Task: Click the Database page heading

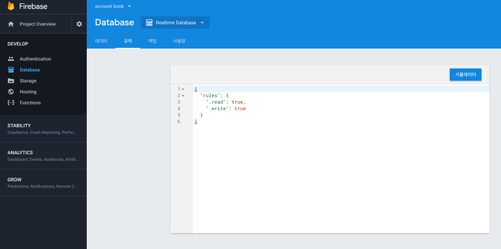Action: 114,23
